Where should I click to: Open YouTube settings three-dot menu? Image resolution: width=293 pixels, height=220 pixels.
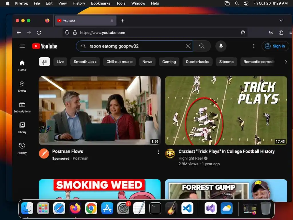tap(254, 46)
